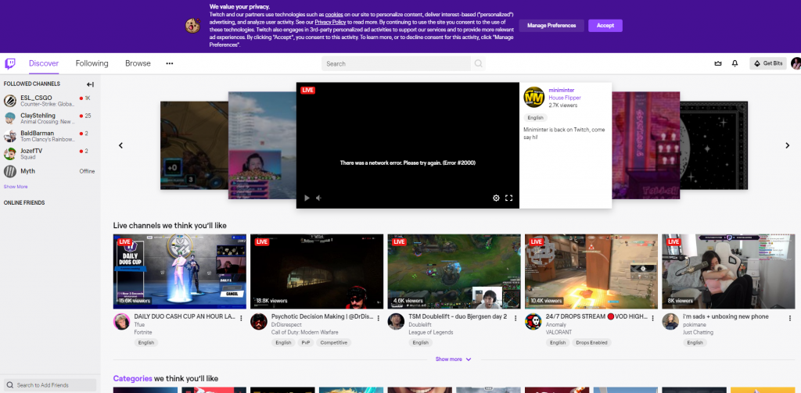Switch to the Discover tab
801x393 pixels.
coord(44,64)
